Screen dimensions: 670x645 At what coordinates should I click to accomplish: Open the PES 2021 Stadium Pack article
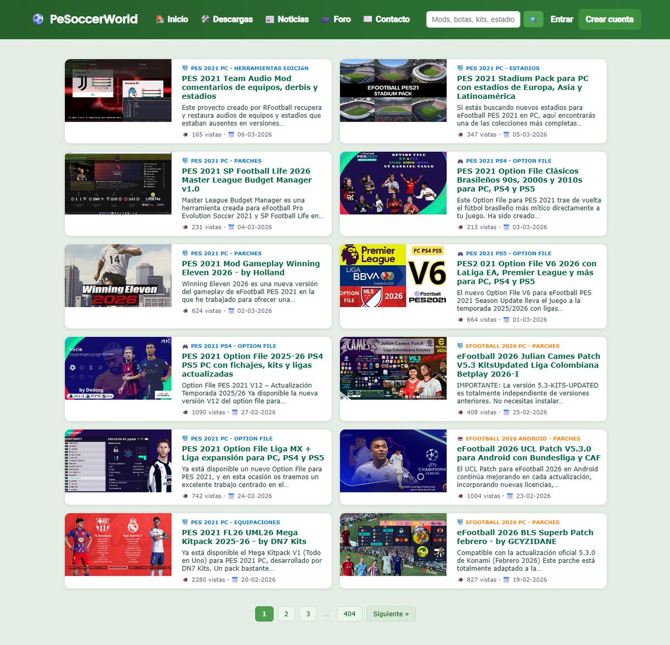point(523,87)
